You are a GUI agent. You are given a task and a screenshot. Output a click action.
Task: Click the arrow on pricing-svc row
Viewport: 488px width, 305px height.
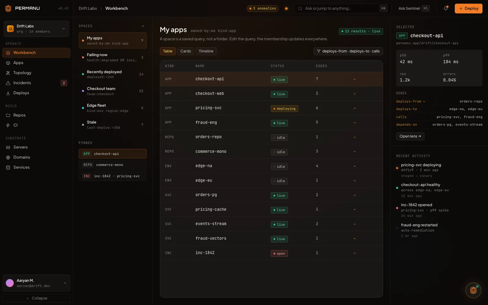coord(354,108)
